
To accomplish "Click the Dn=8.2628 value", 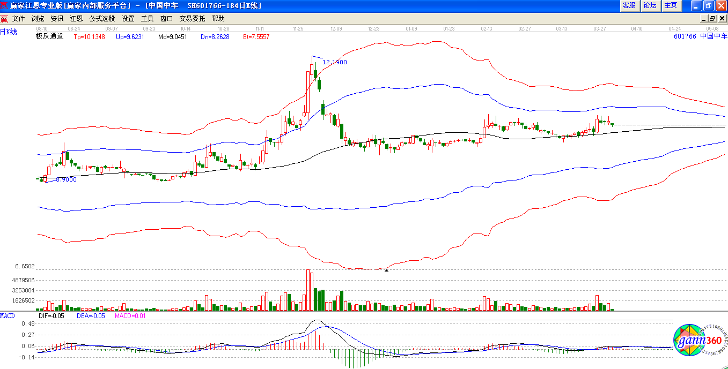I will point(215,37).
